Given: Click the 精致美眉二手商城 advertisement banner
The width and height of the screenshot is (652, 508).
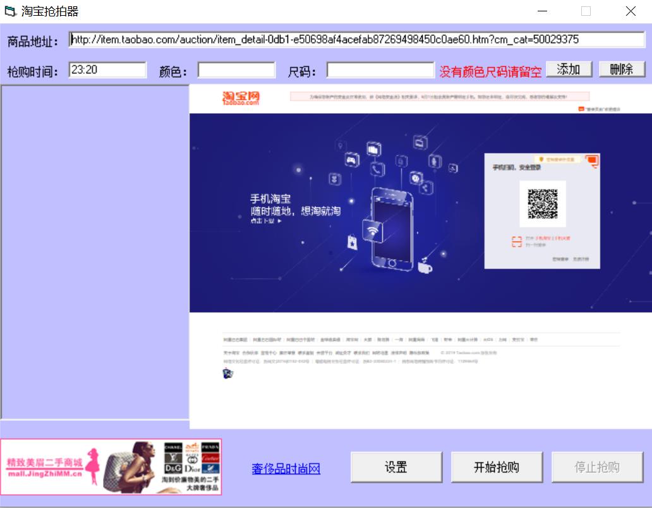Looking at the screenshot, I should tap(111, 468).
